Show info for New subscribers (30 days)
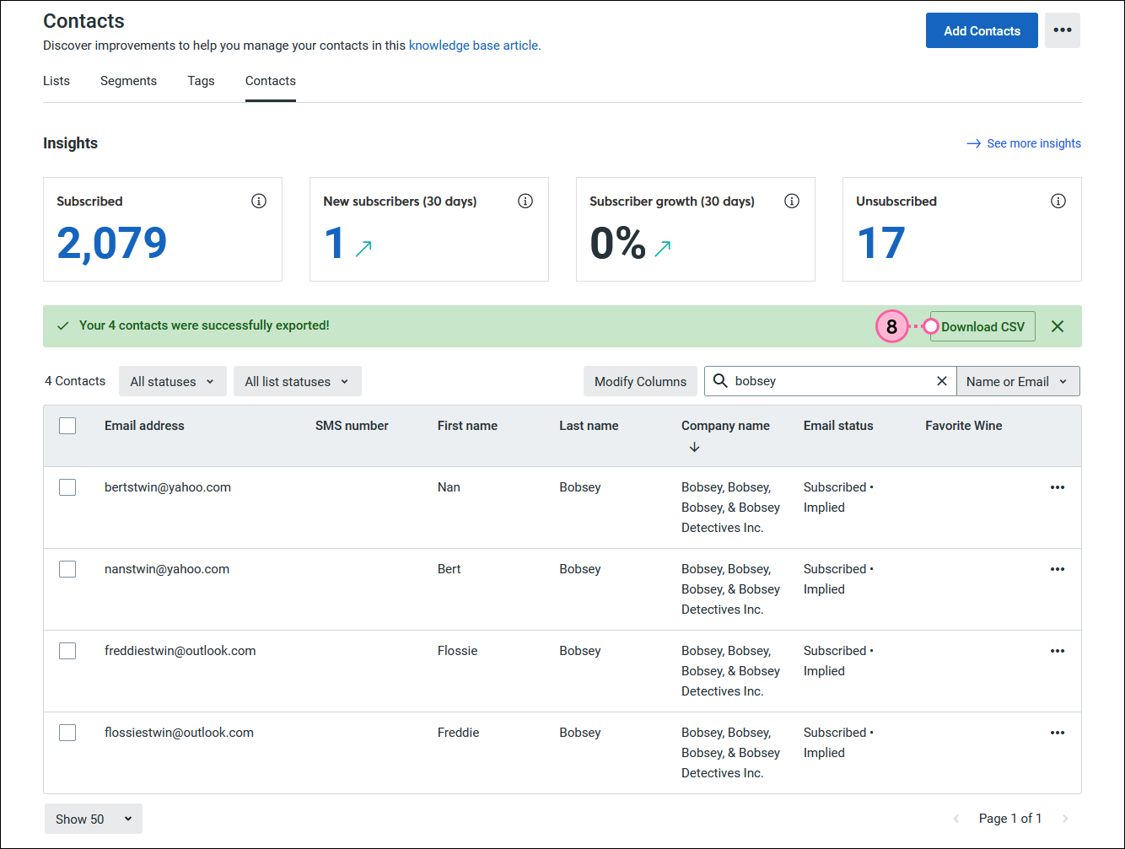The height and width of the screenshot is (849, 1125). 525,201
